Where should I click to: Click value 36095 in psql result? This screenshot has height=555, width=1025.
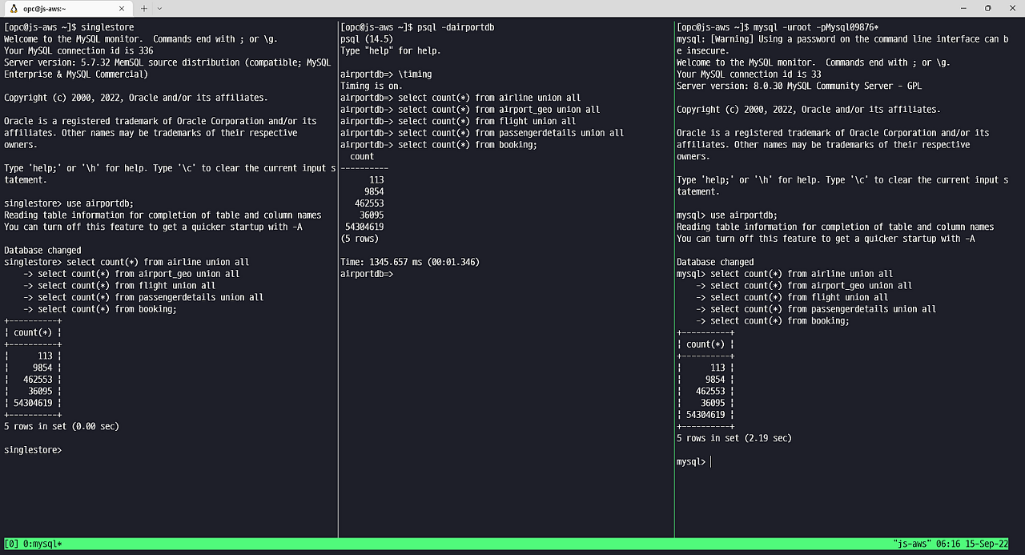coord(372,215)
